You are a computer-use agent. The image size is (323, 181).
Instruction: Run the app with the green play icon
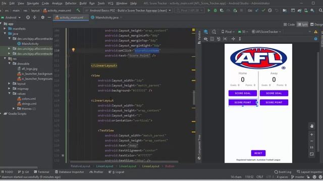pyautogui.click(x=208, y=10)
